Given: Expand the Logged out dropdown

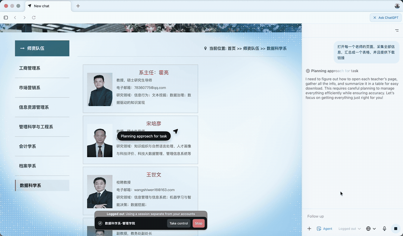Looking at the screenshot, I should click(350, 229).
